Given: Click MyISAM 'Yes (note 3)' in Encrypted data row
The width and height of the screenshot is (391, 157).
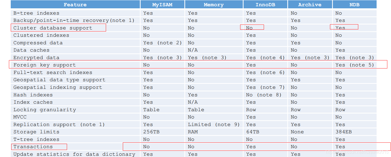Looking at the screenshot, I should [x=163, y=58].
